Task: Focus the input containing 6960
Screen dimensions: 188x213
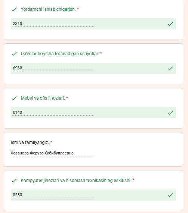Action: 53,68
